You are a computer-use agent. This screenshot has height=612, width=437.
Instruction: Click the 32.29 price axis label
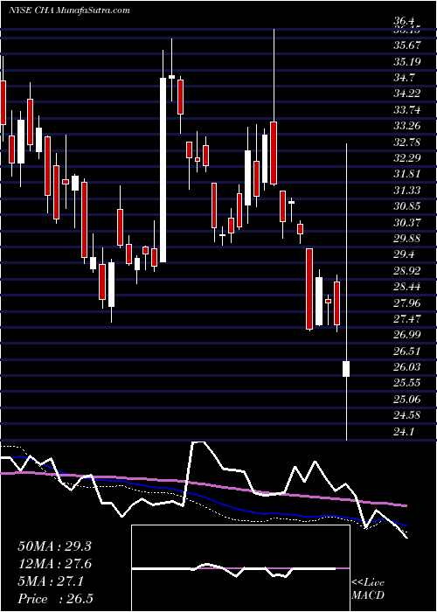pos(407,158)
